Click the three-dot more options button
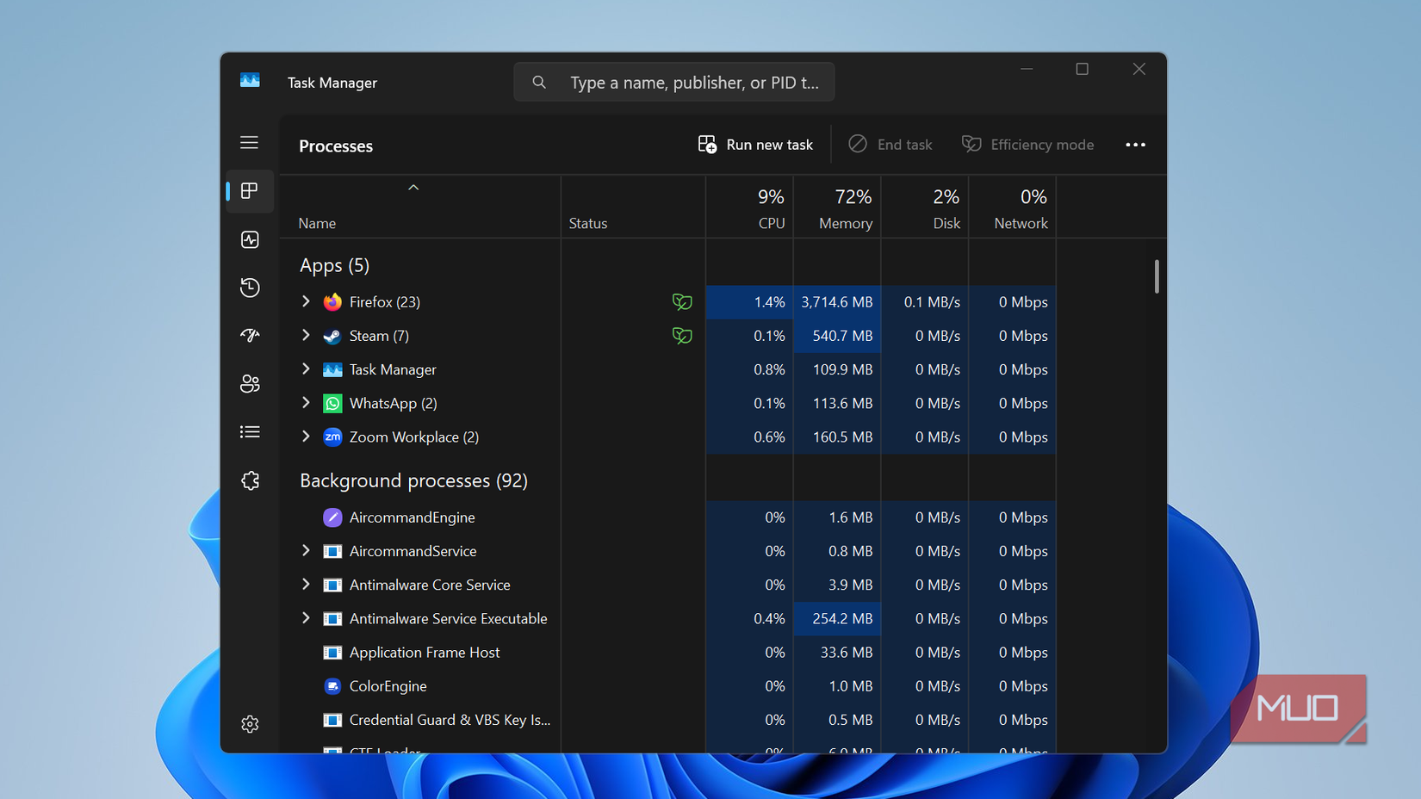 click(x=1135, y=145)
